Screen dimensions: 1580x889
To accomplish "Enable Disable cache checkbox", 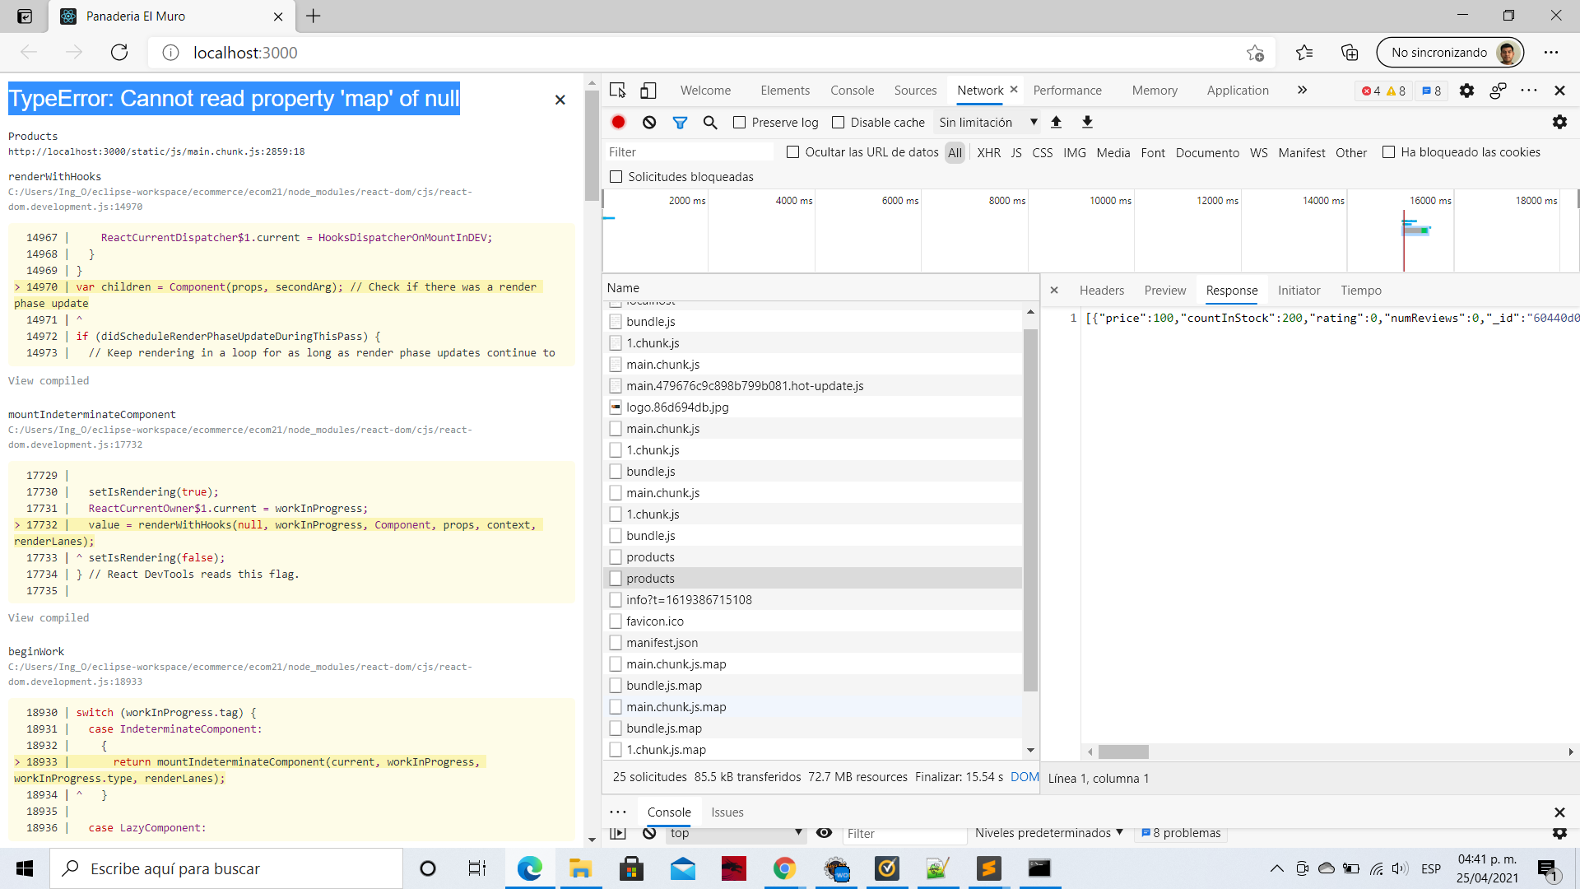I will (x=838, y=123).
